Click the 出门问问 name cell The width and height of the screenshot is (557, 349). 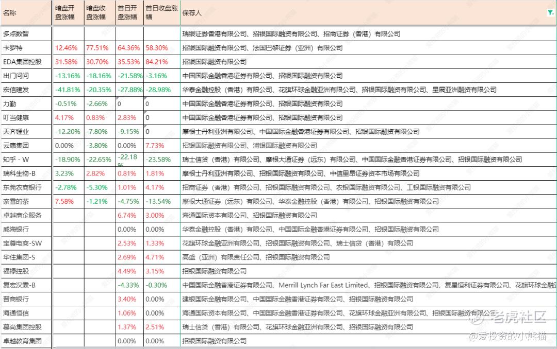(27, 76)
